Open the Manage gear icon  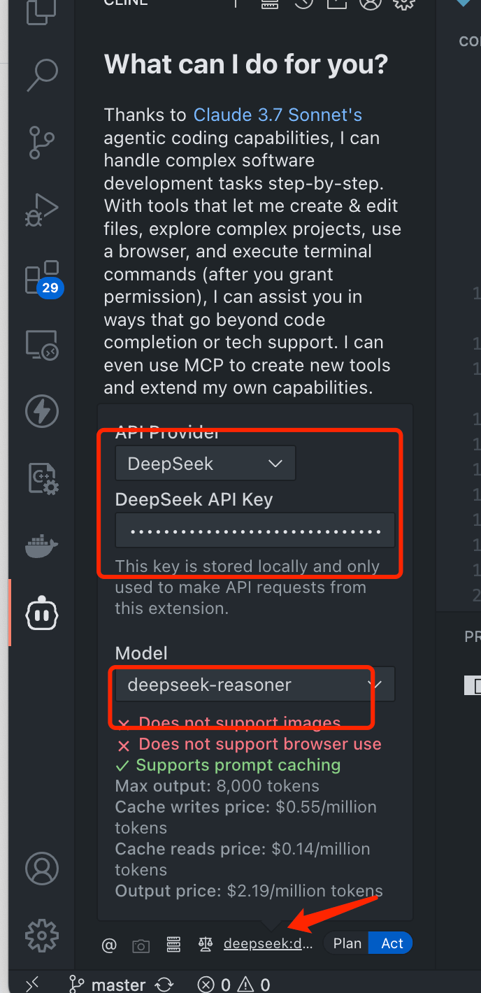(42, 934)
